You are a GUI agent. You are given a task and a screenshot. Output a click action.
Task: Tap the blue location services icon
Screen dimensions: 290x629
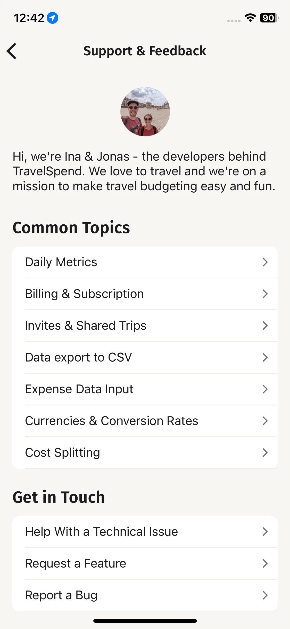[x=52, y=18]
